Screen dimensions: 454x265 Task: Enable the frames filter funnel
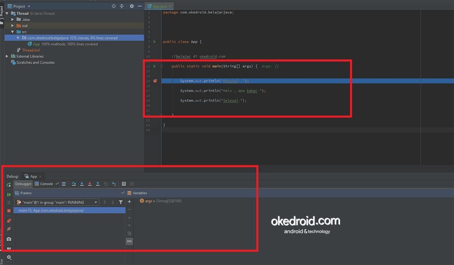121,202
